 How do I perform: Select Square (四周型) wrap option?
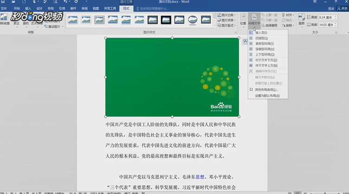coord(268,38)
